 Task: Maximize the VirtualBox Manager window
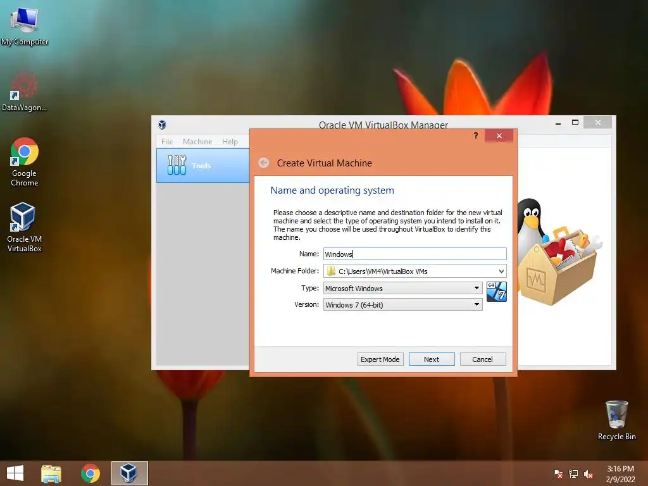point(575,122)
